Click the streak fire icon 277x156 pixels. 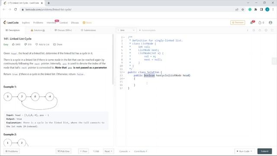pyautogui.click(x=260, y=23)
